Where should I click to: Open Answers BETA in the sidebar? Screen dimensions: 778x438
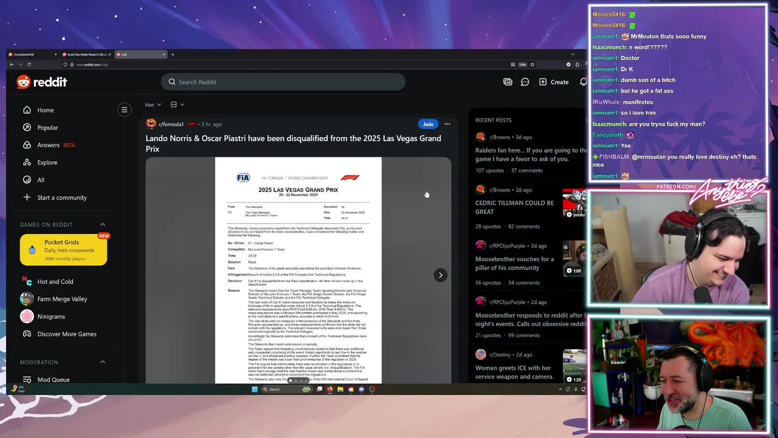(x=49, y=145)
